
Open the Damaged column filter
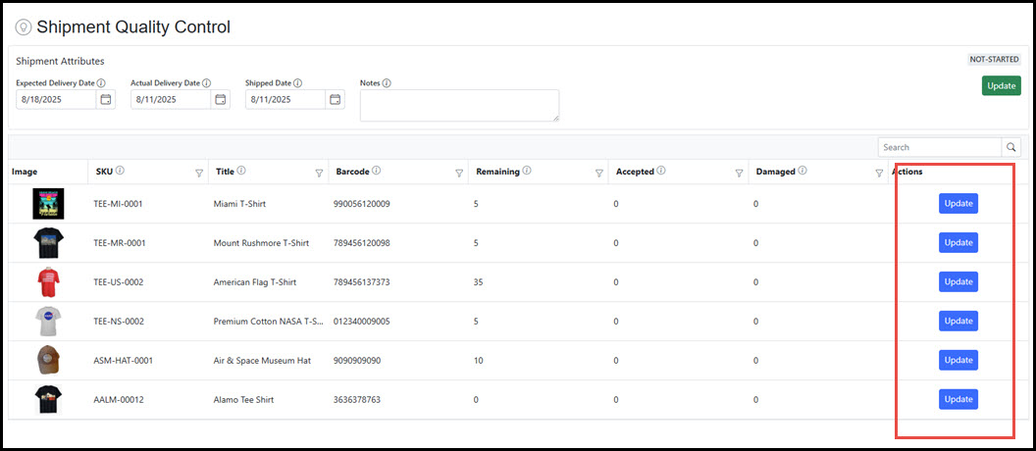[x=879, y=173]
